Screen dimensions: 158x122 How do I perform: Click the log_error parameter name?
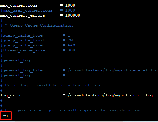(x=11, y=95)
